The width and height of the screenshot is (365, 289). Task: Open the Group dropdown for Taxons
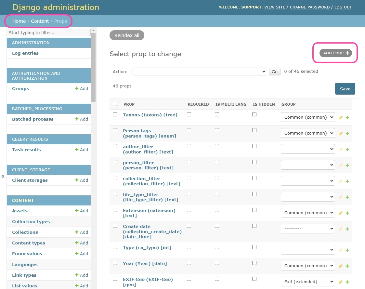308,117
